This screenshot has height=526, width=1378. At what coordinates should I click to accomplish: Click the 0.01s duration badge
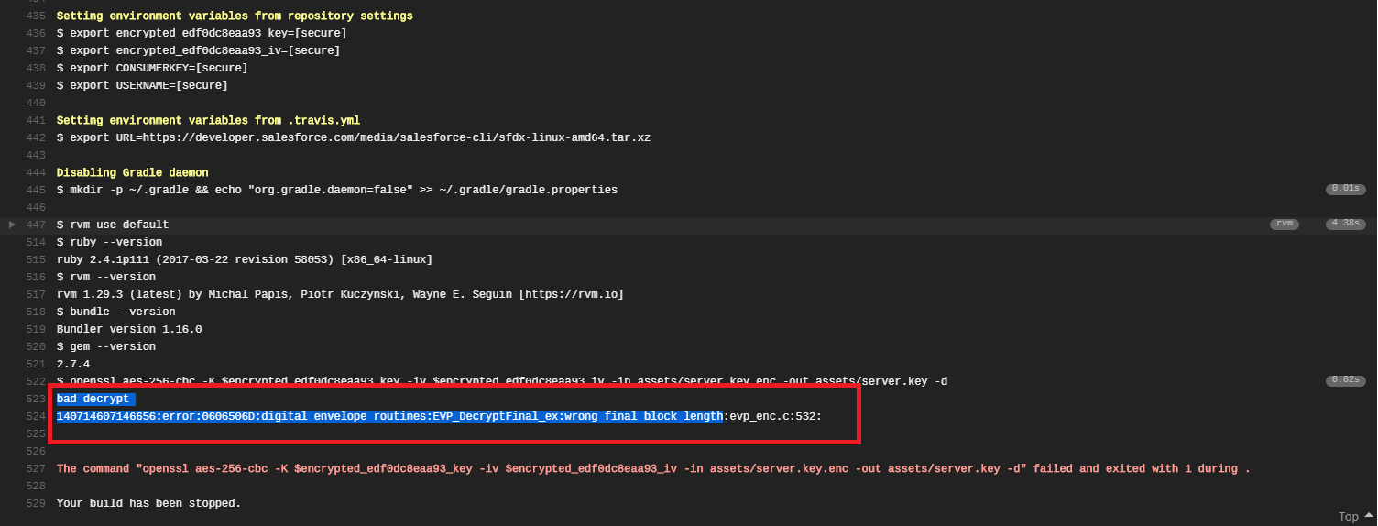click(1343, 190)
